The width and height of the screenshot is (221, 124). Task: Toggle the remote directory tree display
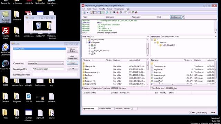(x=99, y=12)
